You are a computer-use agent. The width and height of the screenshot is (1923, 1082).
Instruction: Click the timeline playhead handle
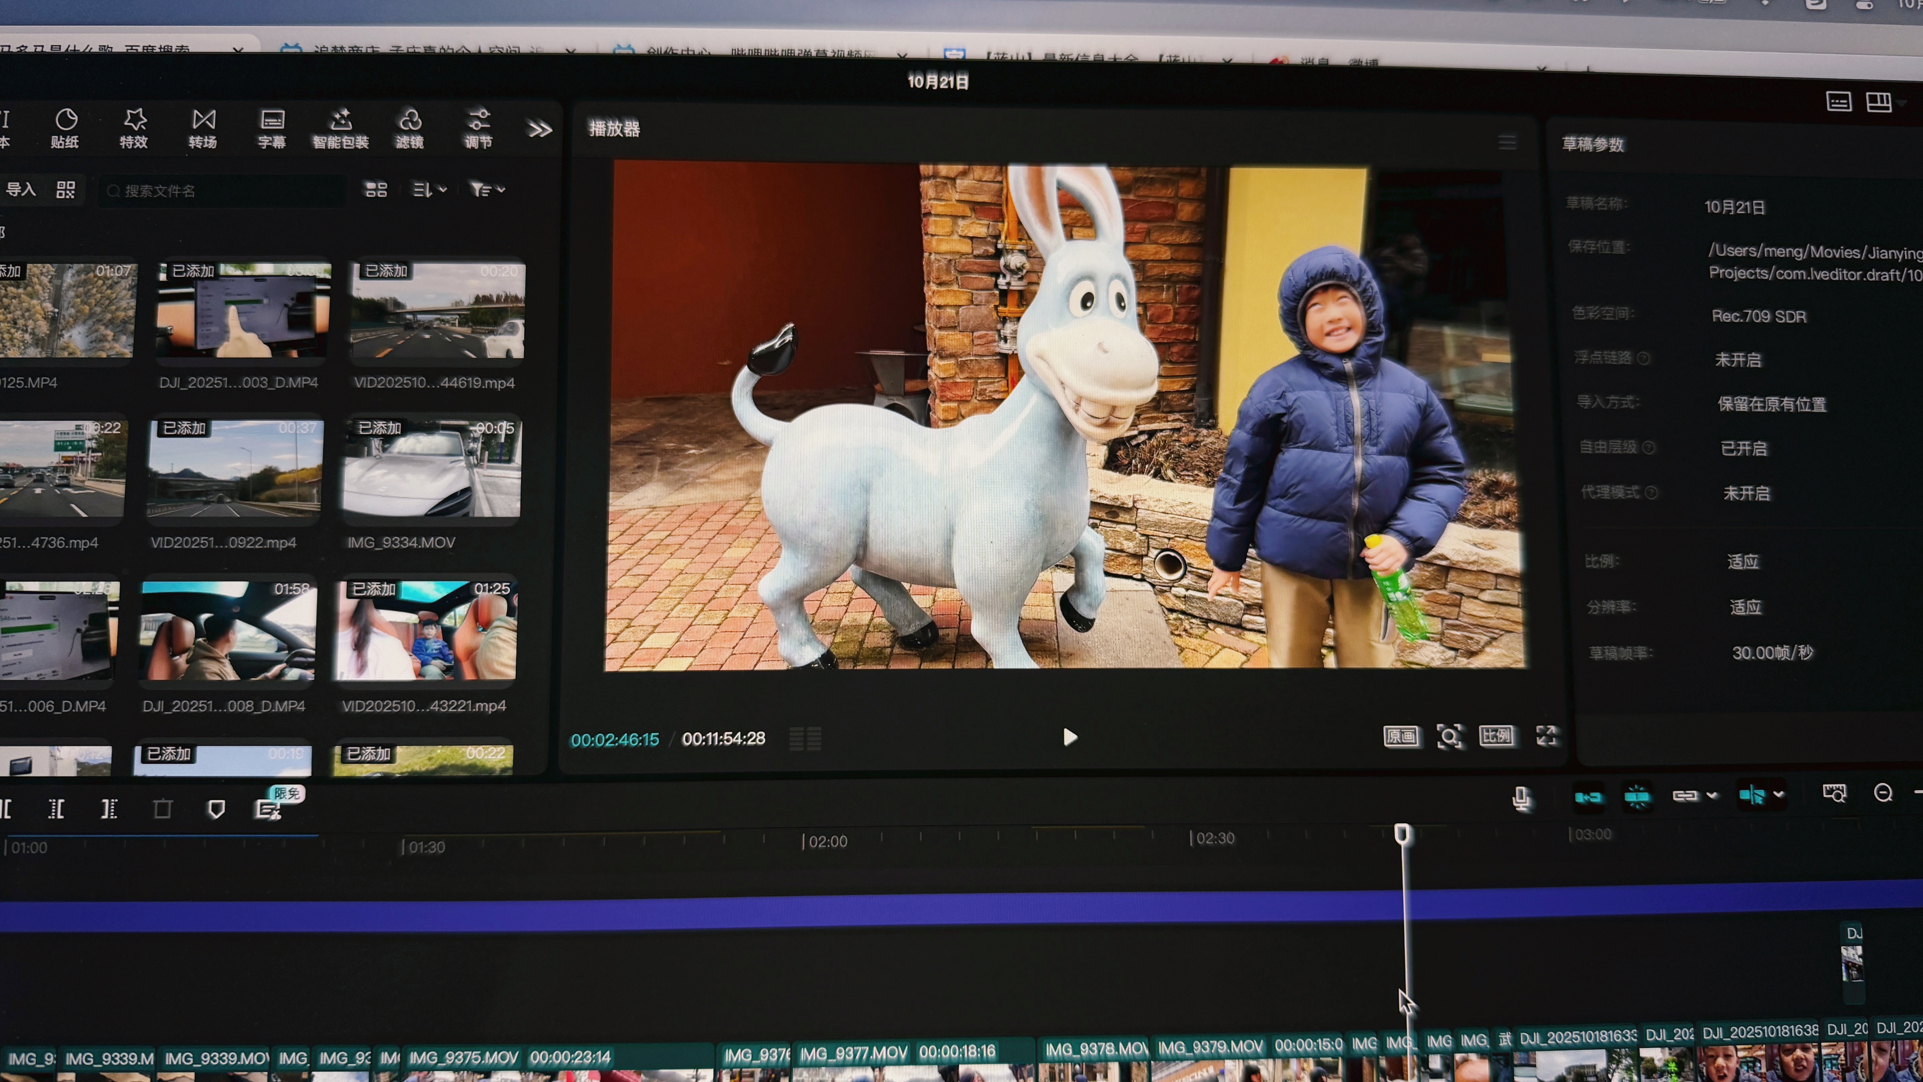point(1402,833)
